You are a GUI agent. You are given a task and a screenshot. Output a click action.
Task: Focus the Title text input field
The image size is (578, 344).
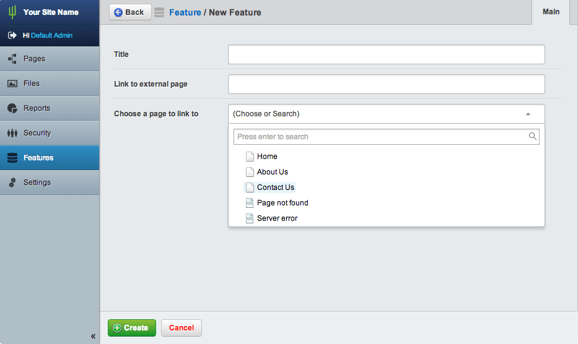pos(386,54)
